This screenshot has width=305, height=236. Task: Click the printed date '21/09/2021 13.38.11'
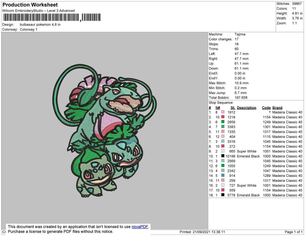pos(209,232)
